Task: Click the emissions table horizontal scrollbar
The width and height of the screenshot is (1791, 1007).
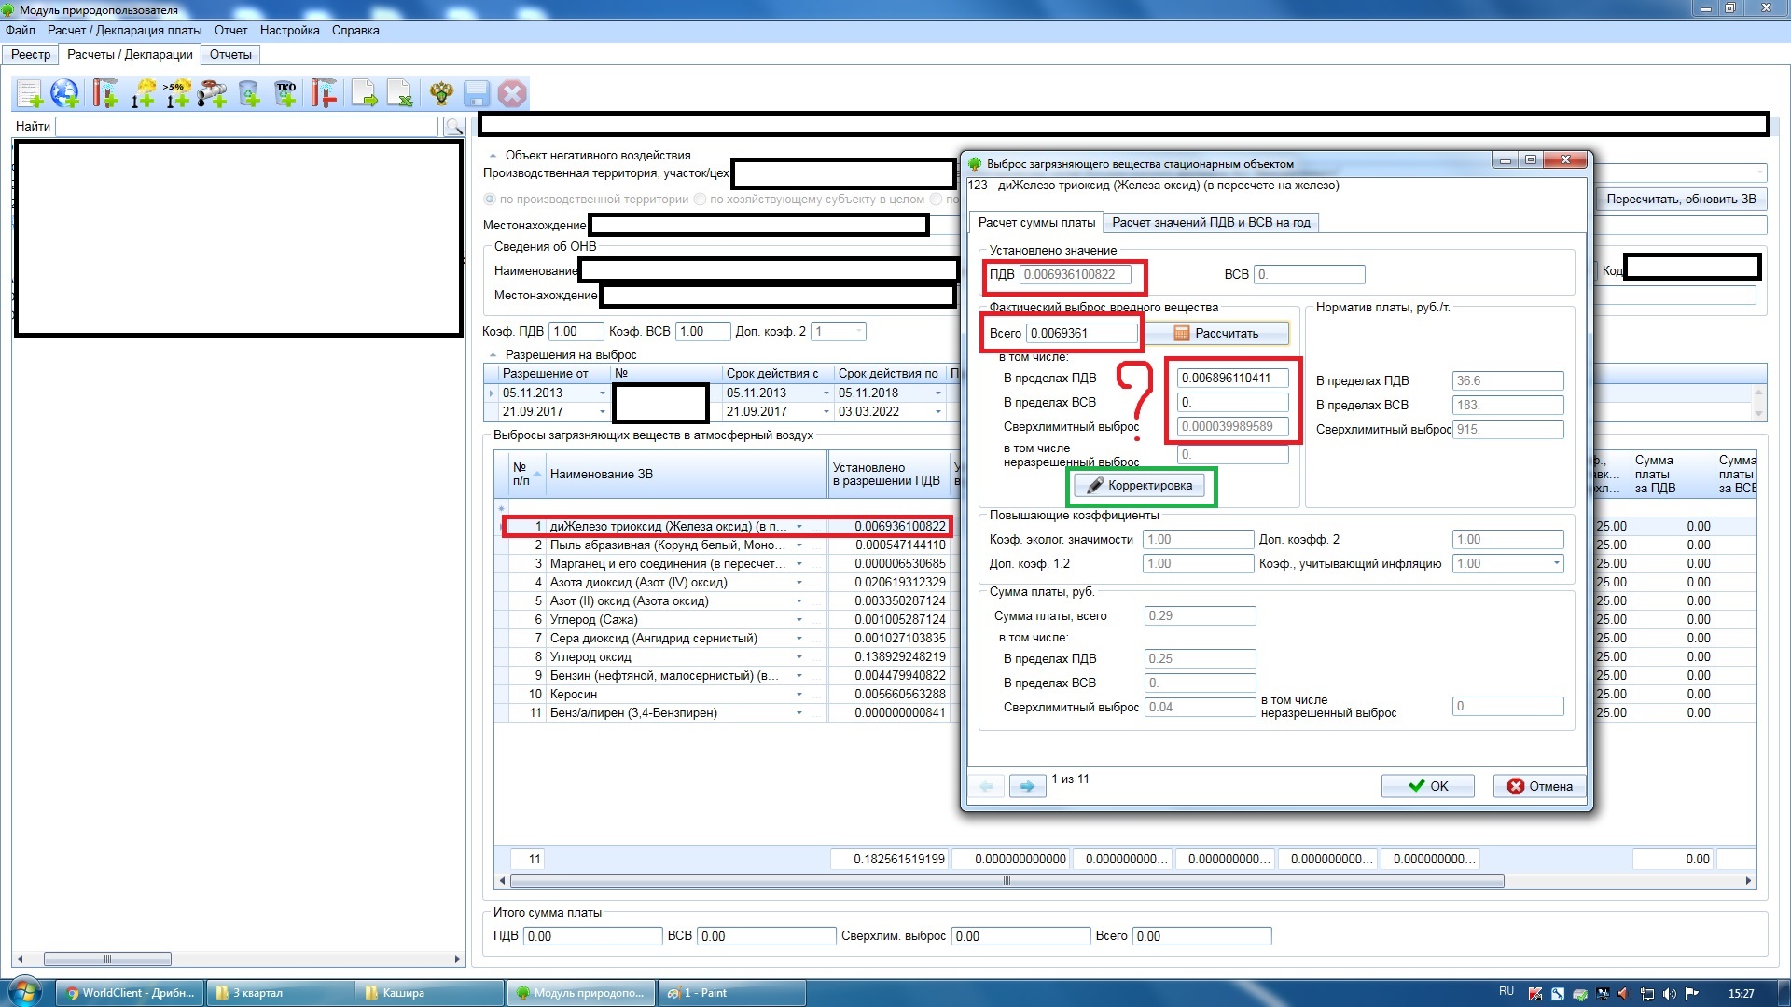Action: click(1007, 881)
